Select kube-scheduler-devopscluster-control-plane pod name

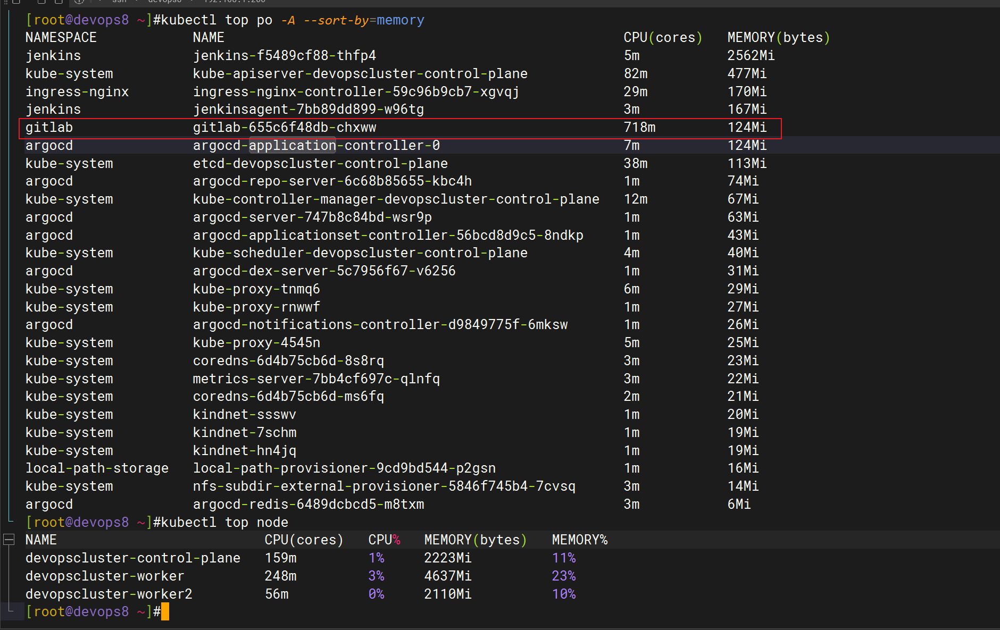pyautogui.click(x=360, y=253)
